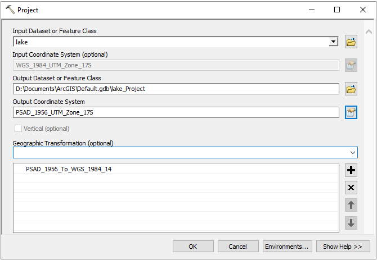Toggle the Vertical (optional) checkbox
This screenshot has width=377, height=260.
[x=17, y=129]
